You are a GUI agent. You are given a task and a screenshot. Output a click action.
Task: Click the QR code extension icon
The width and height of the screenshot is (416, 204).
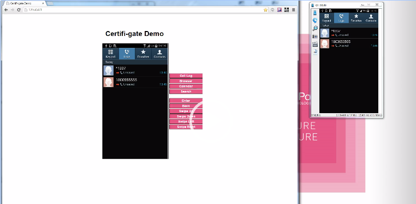click(287, 10)
